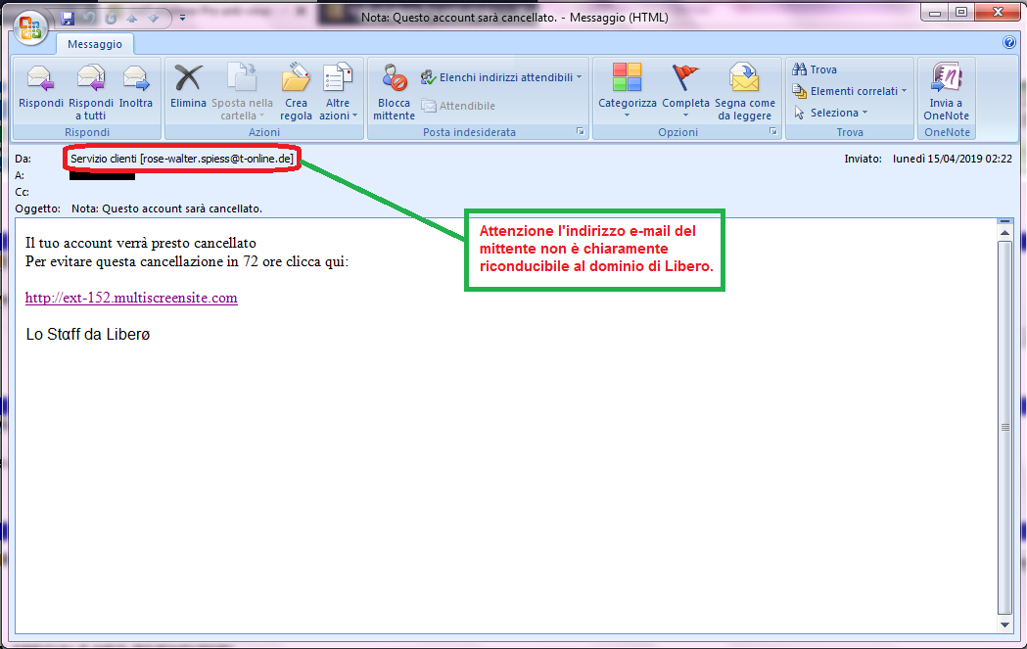Open Elenchi indirizzi attendibili dropdown
The image size is (1027, 649).
501,77
